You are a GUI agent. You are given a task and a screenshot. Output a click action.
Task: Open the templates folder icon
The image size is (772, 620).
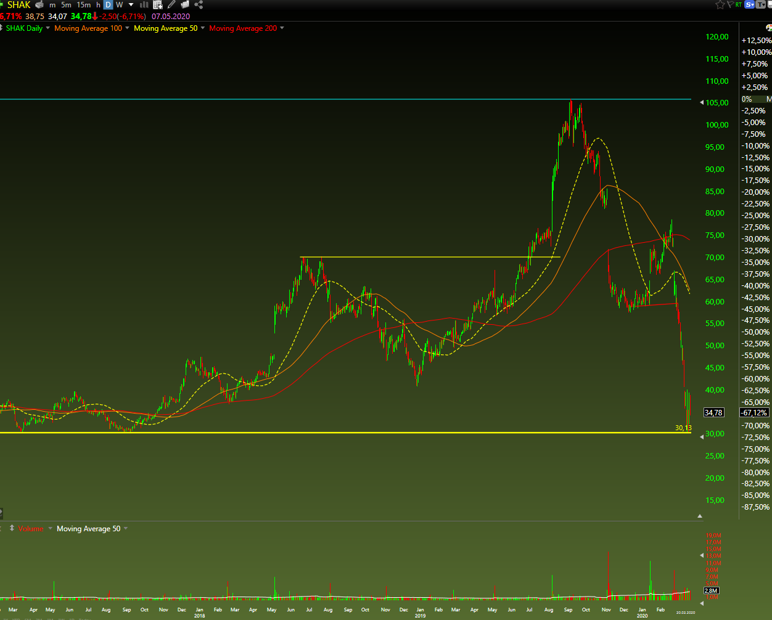tap(184, 5)
